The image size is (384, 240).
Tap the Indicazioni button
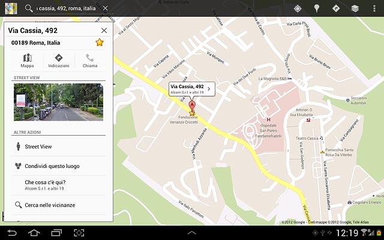tap(59, 61)
